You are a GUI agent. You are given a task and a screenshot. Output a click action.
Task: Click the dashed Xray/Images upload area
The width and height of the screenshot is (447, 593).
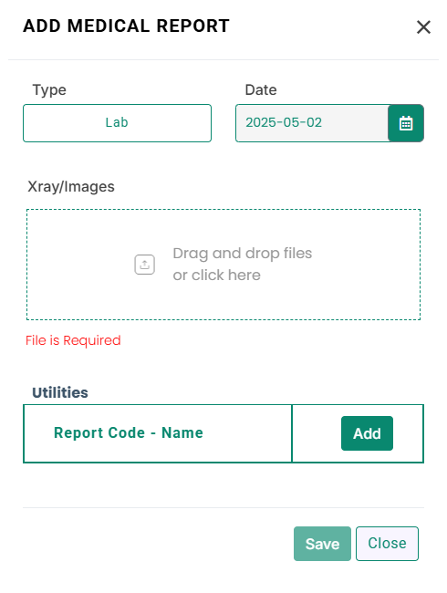coord(223,265)
